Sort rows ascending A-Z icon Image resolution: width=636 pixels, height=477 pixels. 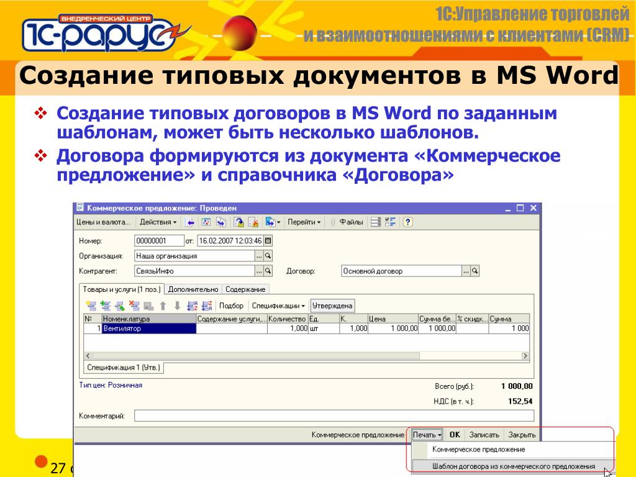(192, 306)
